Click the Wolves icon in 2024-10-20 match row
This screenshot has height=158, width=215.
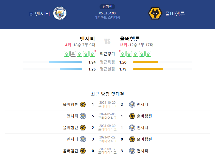(x=83, y=104)
